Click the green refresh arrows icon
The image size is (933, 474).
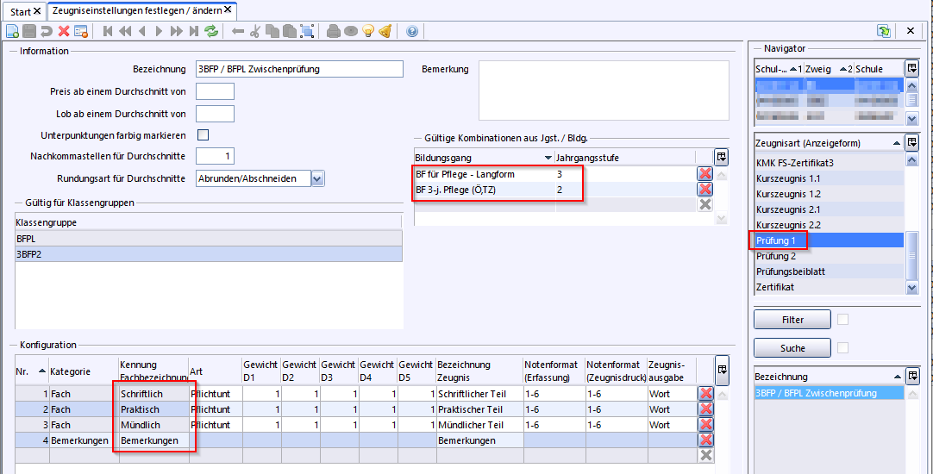pyautogui.click(x=211, y=31)
